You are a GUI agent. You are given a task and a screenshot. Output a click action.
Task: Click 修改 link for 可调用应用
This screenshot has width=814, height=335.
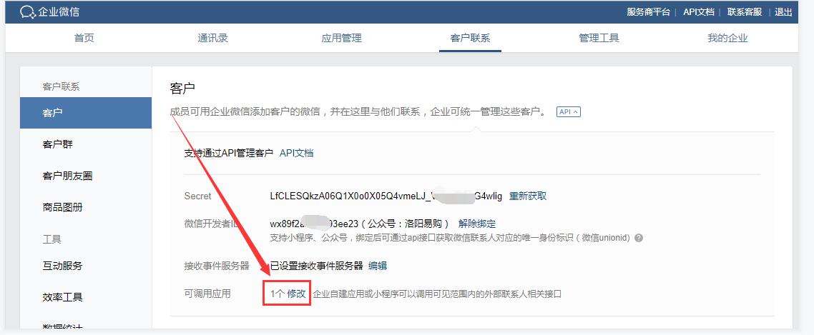(296, 294)
